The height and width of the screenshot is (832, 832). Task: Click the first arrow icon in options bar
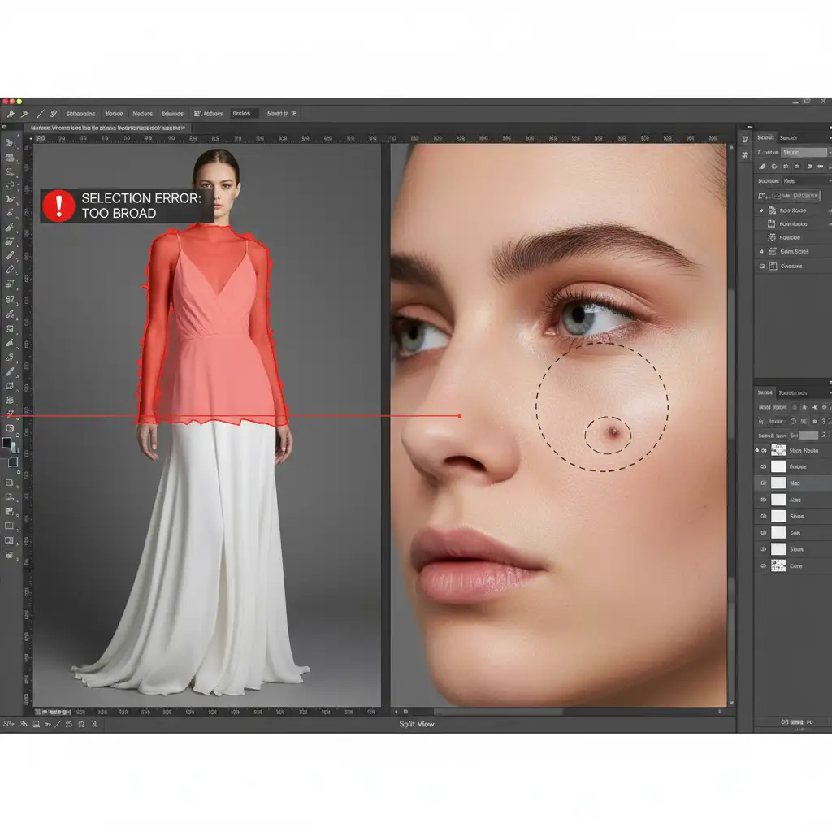(x=11, y=114)
